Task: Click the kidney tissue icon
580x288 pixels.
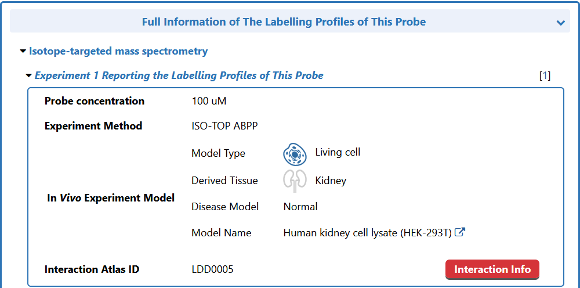Action: click(x=294, y=181)
